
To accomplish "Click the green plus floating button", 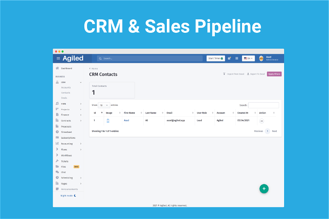I will click(264, 188).
